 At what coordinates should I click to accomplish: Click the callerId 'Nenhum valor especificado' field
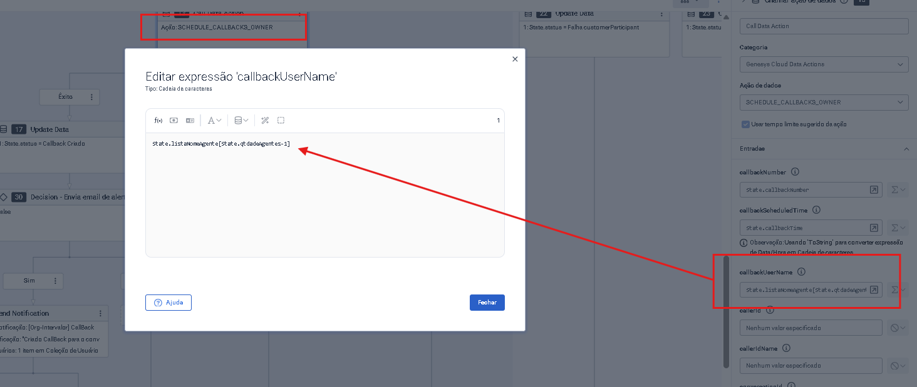coord(811,328)
